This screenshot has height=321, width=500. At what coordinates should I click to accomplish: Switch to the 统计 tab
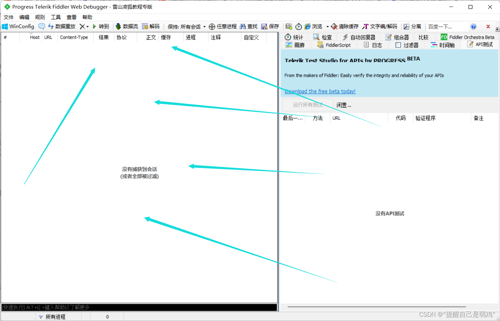294,37
